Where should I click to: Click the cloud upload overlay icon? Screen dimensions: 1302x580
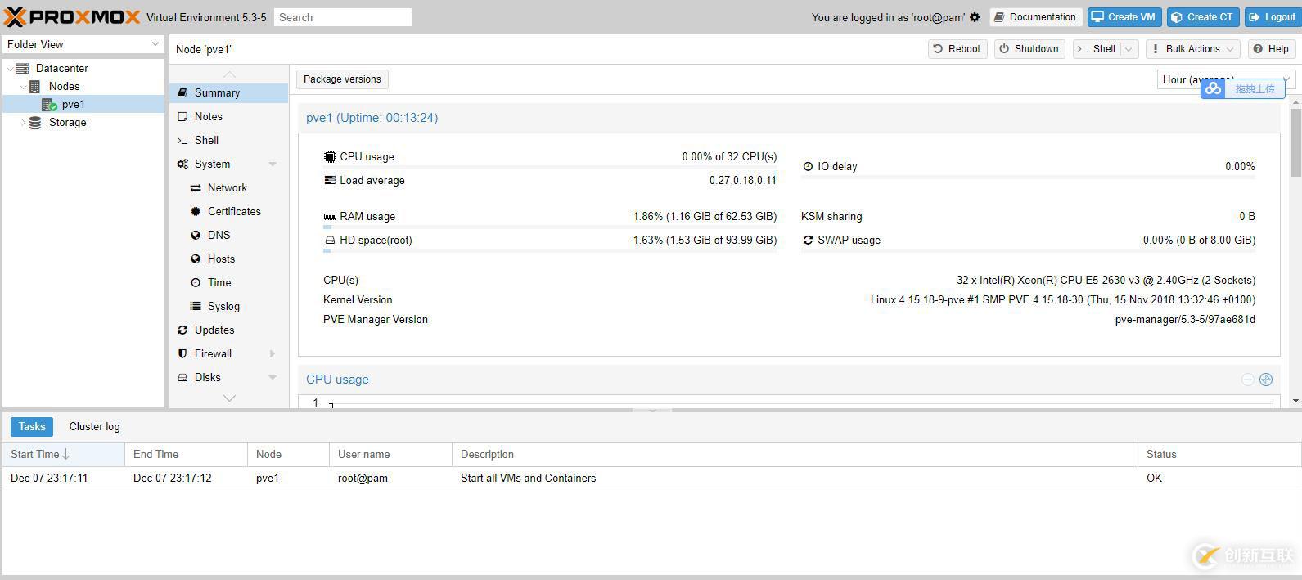tap(1213, 88)
